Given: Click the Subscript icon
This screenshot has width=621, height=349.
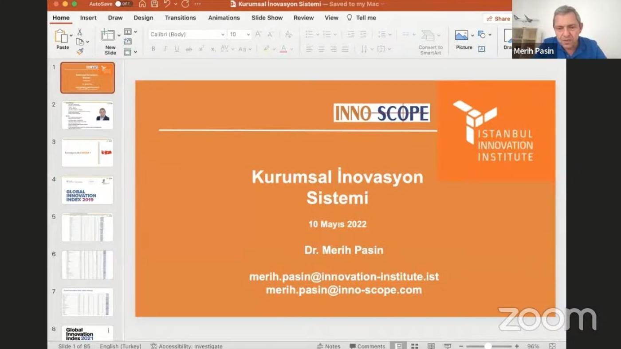Looking at the screenshot, I should 213,49.
